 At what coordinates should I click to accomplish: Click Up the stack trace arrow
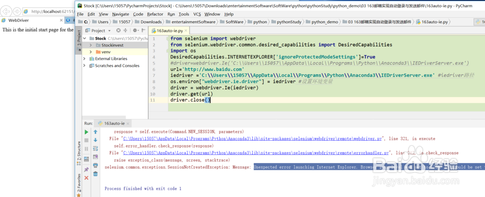click(95, 132)
